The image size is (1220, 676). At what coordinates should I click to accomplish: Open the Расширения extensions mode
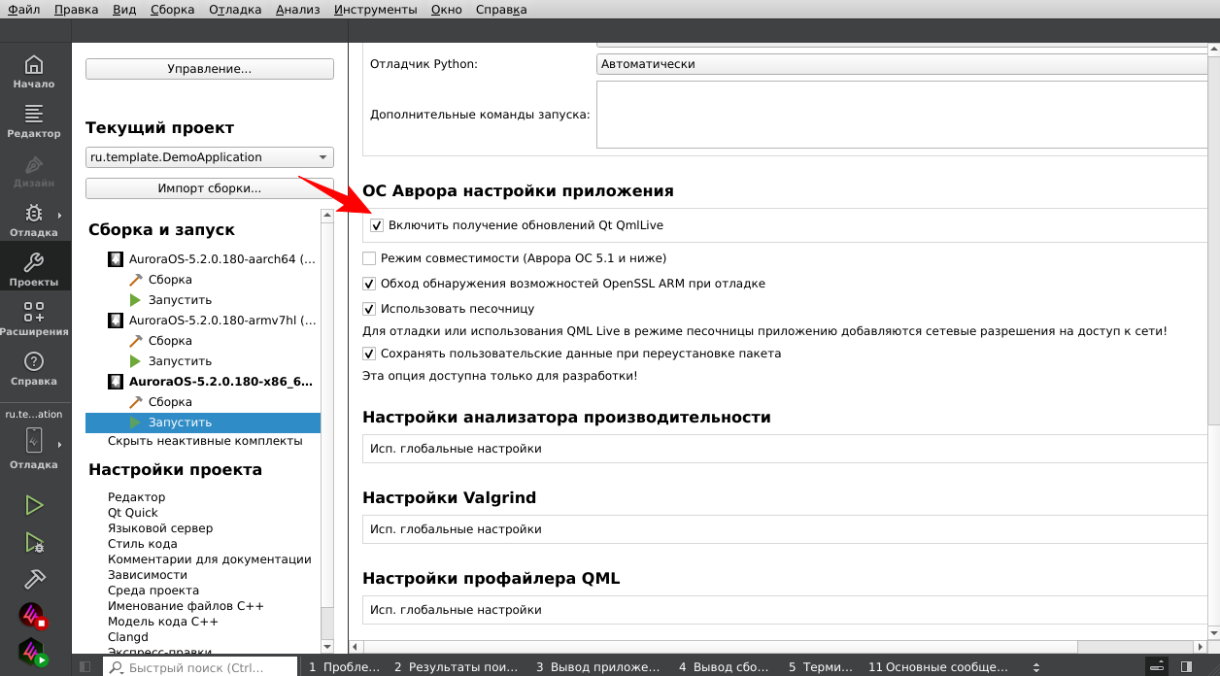(34, 319)
